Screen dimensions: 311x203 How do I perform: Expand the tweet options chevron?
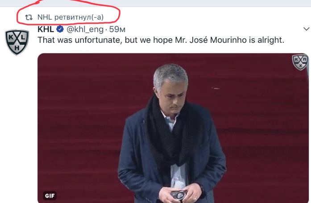tap(307, 29)
